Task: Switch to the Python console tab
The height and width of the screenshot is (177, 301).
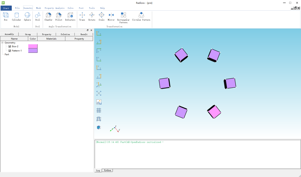Action: click(x=108, y=170)
